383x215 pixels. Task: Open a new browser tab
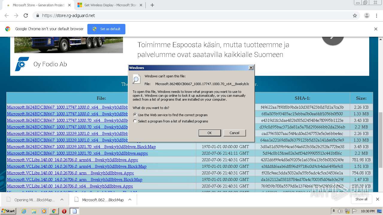click(x=152, y=5)
